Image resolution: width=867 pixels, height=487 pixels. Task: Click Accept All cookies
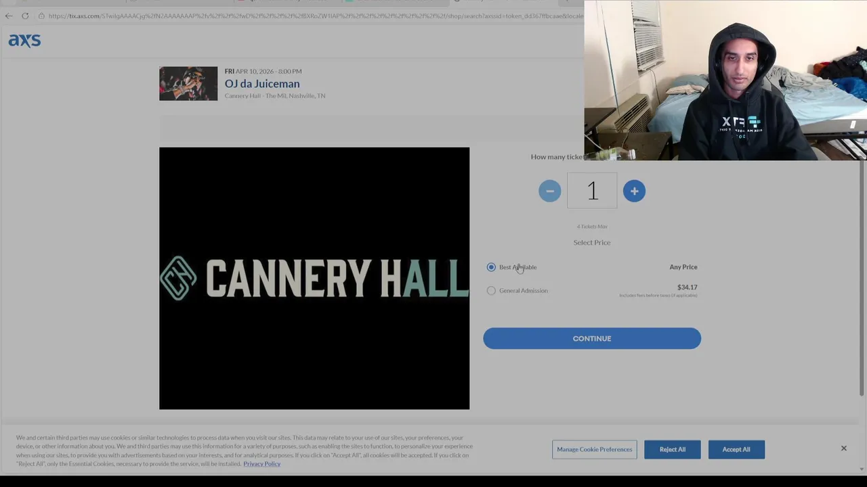coord(736,449)
